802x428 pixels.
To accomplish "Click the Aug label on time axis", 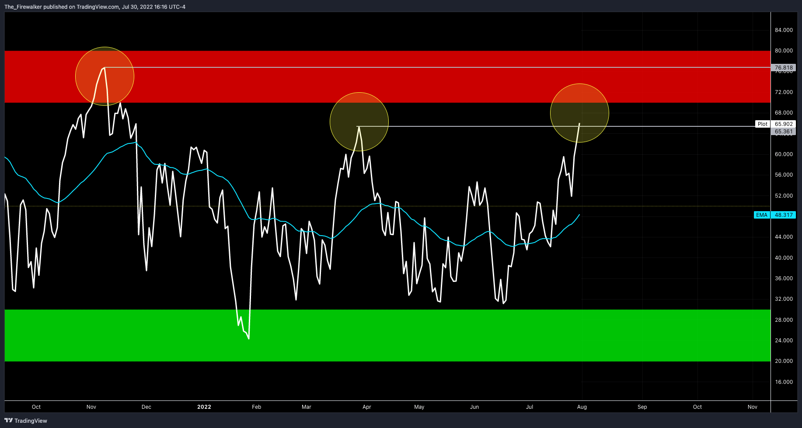I will (582, 407).
